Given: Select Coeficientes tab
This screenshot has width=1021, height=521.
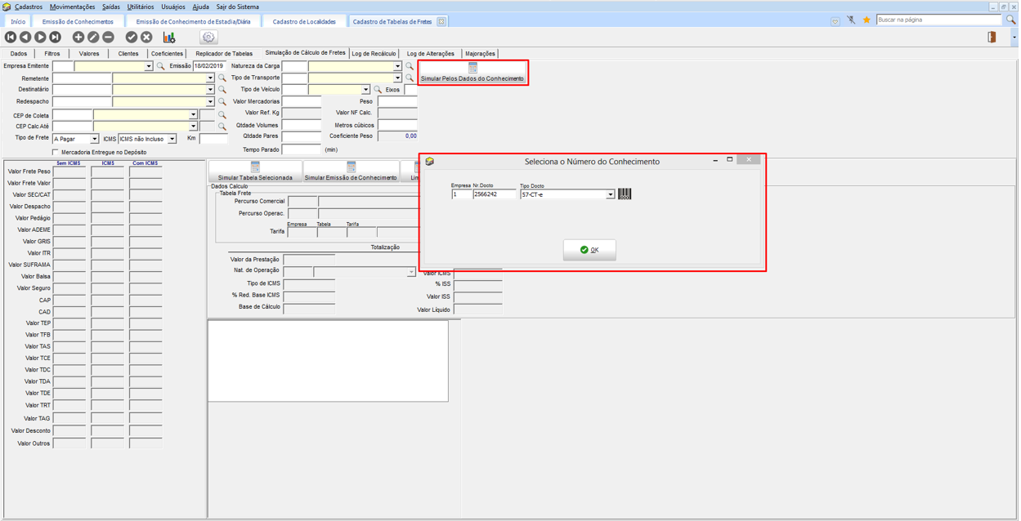Looking at the screenshot, I should pos(167,54).
